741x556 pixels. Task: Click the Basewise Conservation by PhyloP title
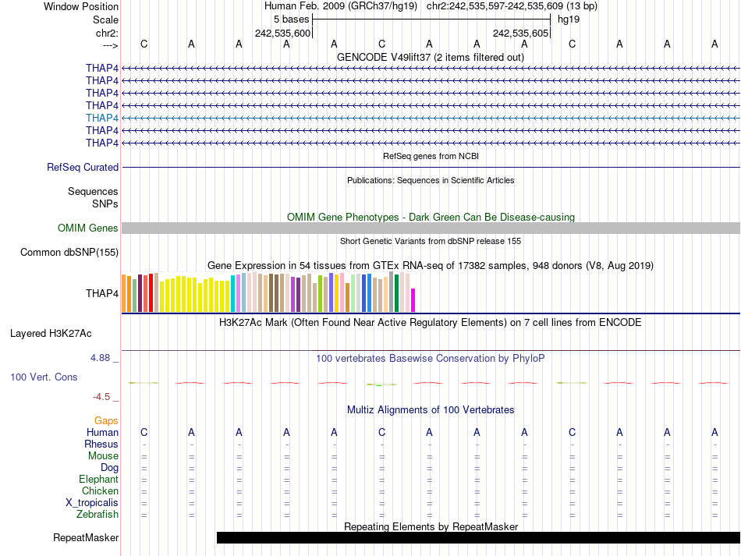click(430, 358)
